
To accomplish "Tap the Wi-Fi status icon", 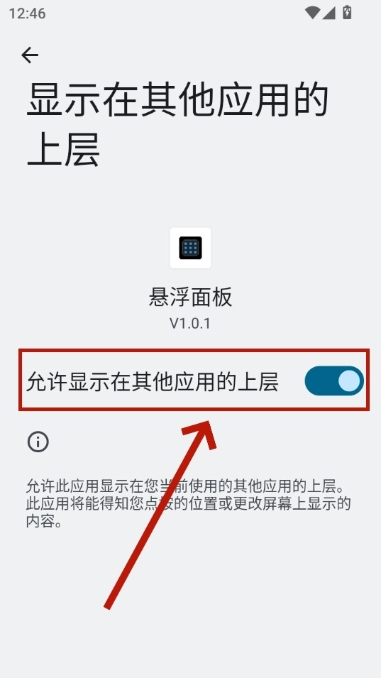I will coord(312,13).
